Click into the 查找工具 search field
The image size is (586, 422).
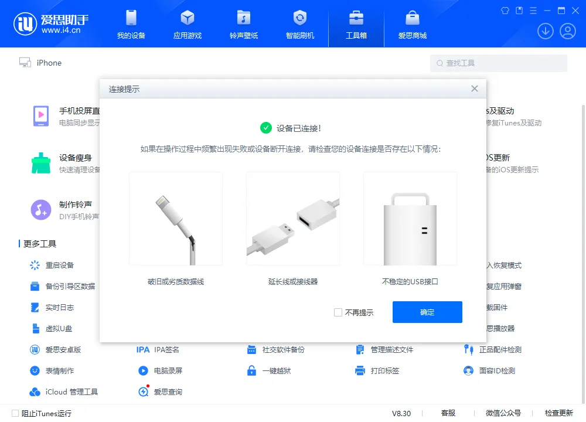(499, 63)
